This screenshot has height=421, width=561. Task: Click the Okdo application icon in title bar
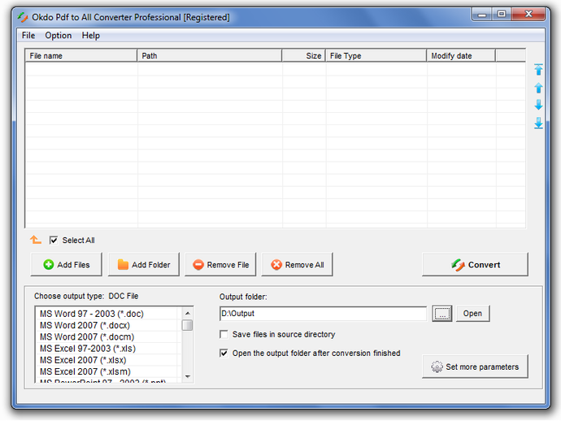(x=23, y=17)
